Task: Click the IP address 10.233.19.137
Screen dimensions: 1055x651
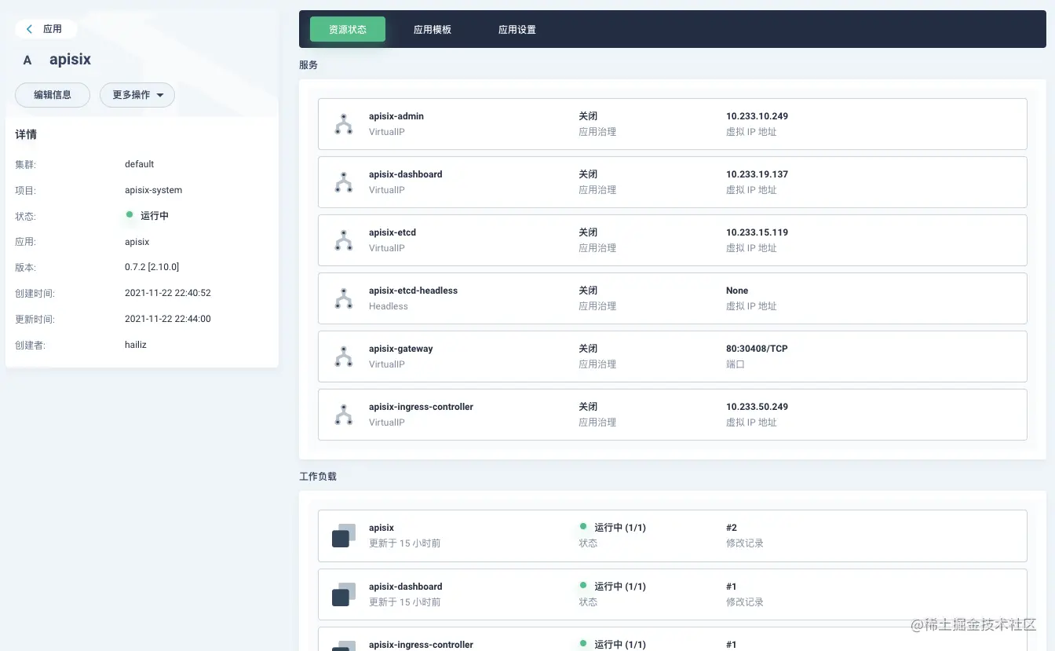Action: point(757,174)
